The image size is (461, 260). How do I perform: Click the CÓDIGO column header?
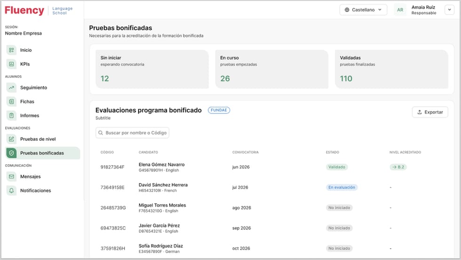click(107, 153)
